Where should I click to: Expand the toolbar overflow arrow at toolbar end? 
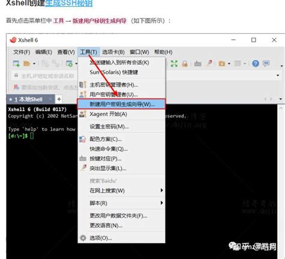282,66
